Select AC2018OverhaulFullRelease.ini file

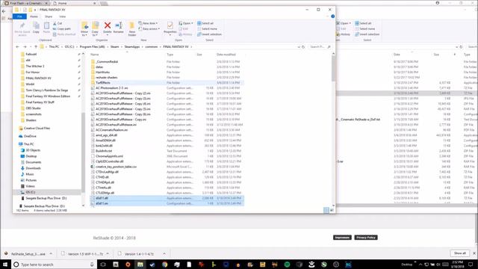click(116, 125)
